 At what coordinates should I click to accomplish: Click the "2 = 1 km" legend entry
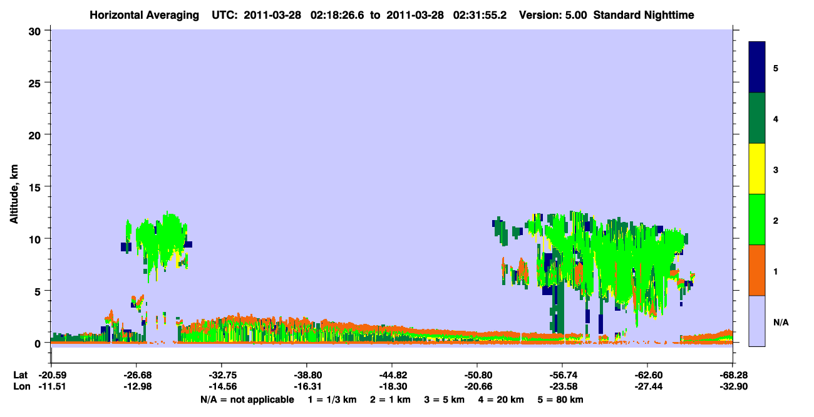[391, 399]
